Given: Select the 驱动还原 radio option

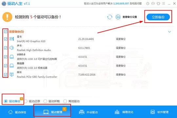Looking at the screenshot, I should pos(32,101).
